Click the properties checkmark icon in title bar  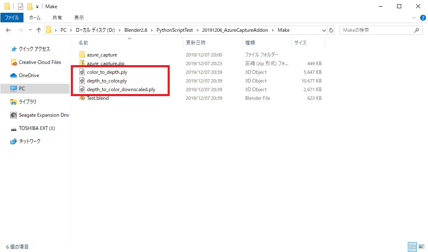click(21, 7)
